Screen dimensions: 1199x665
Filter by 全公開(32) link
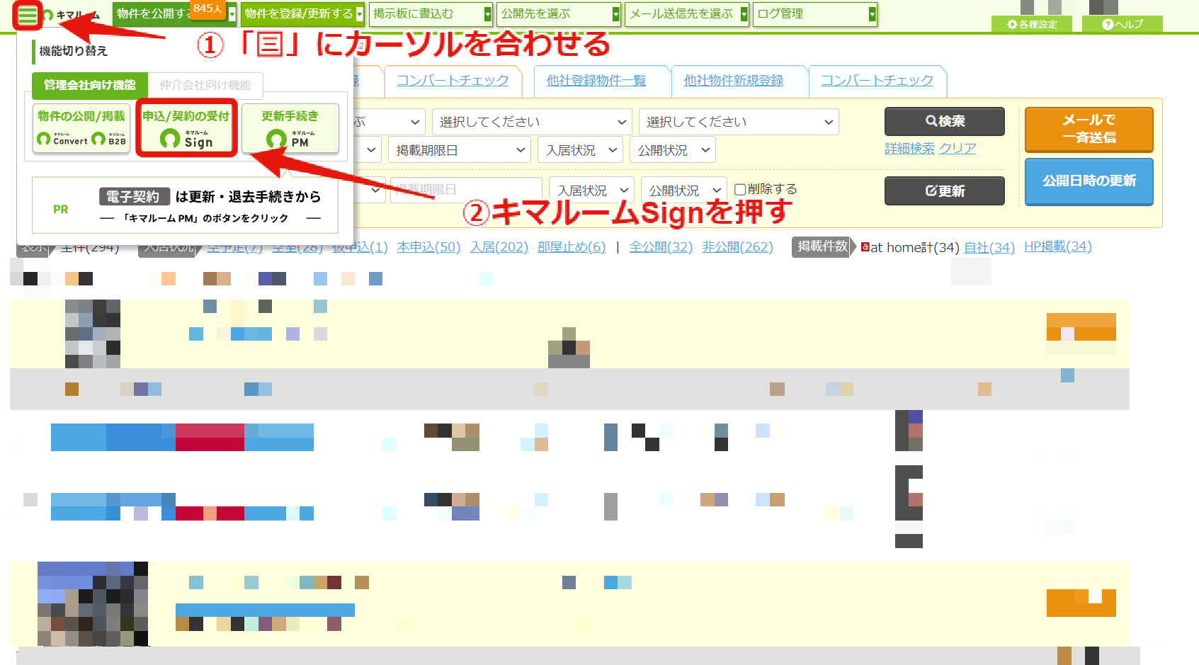point(661,247)
